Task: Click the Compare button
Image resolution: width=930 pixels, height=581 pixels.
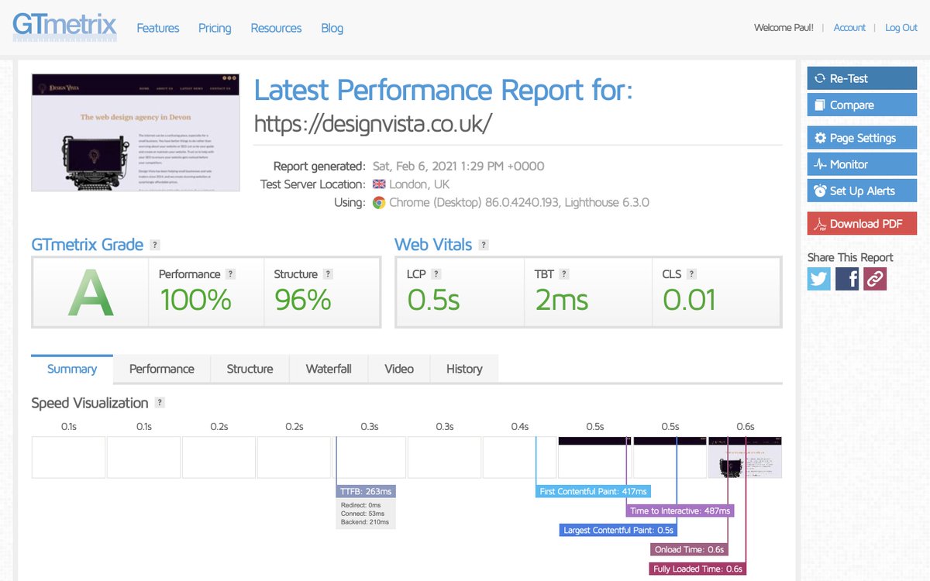Action: tap(861, 105)
